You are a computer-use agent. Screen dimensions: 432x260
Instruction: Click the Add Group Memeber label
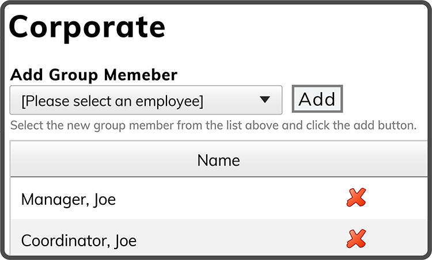94,75
